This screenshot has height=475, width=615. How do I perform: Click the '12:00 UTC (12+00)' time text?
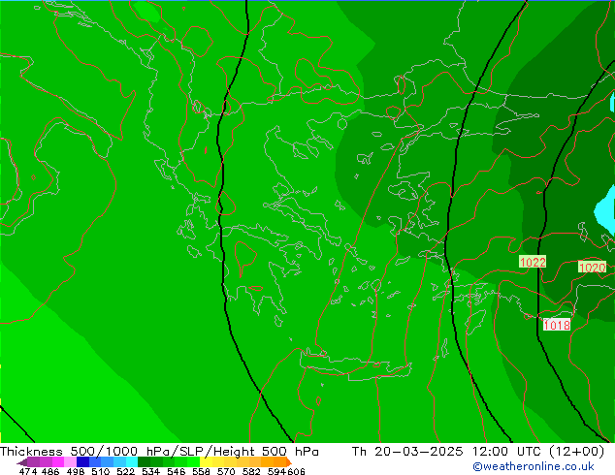pos(538,452)
